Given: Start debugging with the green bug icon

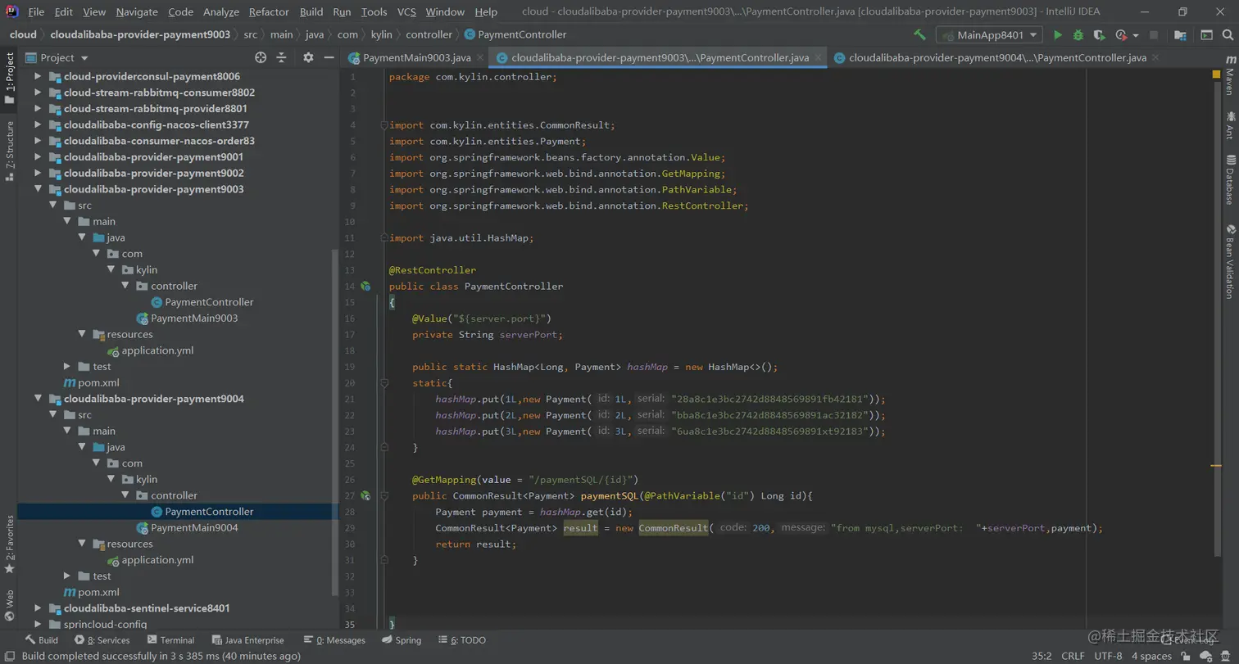Looking at the screenshot, I should pyautogui.click(x=1078, y=35).
